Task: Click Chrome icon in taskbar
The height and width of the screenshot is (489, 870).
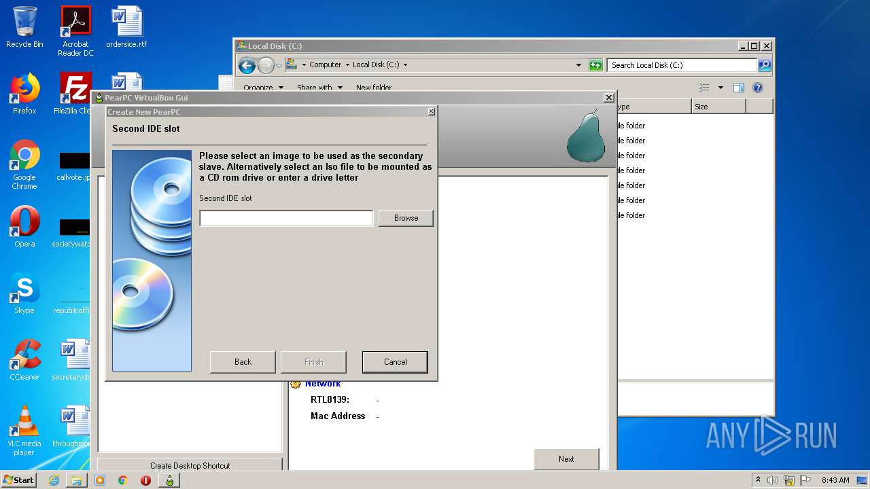Action: point(123,480)
